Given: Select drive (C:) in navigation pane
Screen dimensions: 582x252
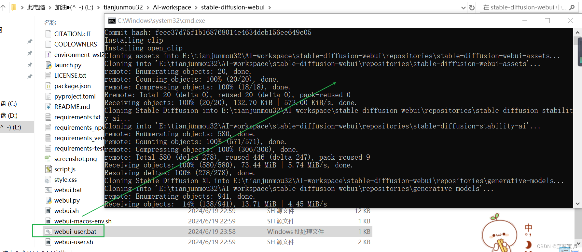Looking at the screenshot, I should [9, 104].
